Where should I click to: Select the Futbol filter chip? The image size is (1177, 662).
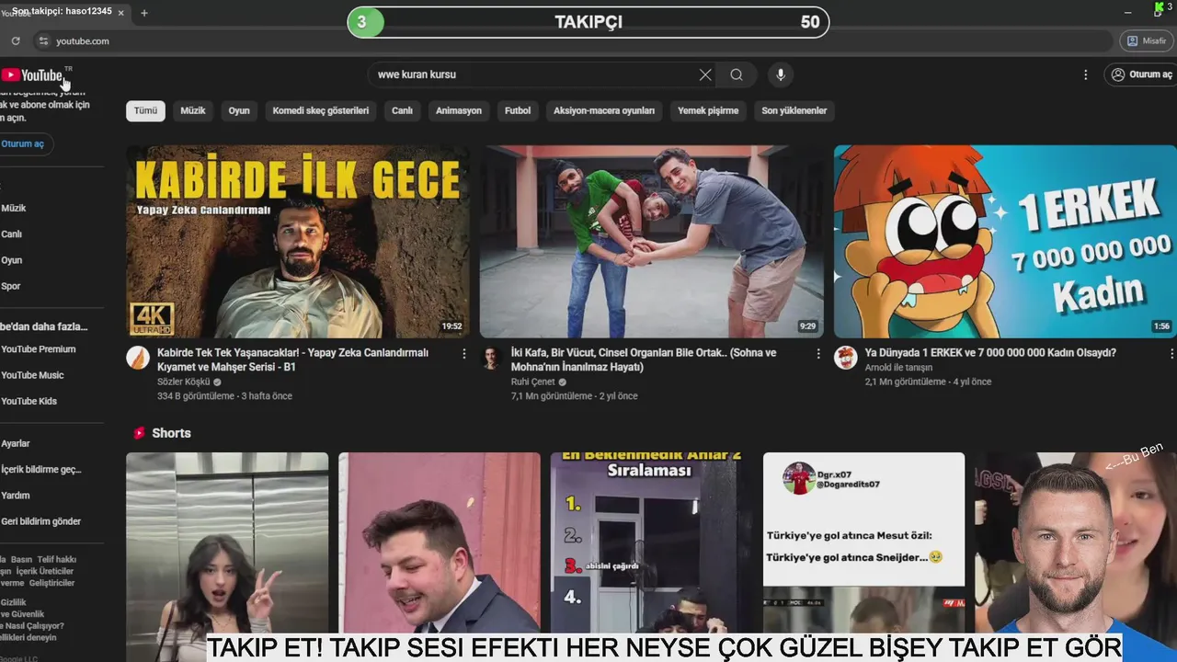518,110
